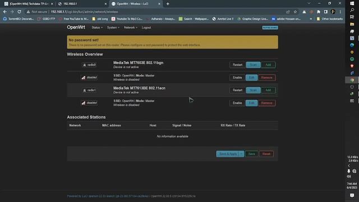Enable the wireless network on radio1
Viewport: 359px width, 202px height.
click(237, 103)
